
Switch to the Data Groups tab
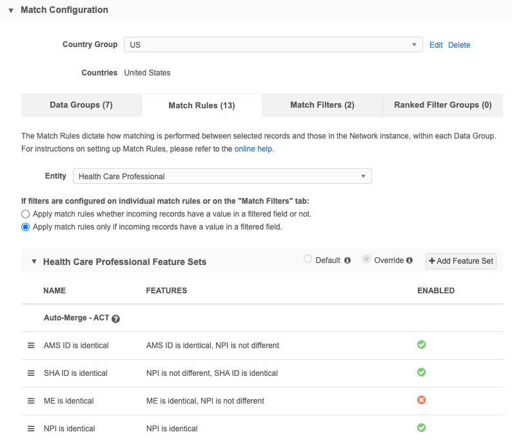[81, 105]
